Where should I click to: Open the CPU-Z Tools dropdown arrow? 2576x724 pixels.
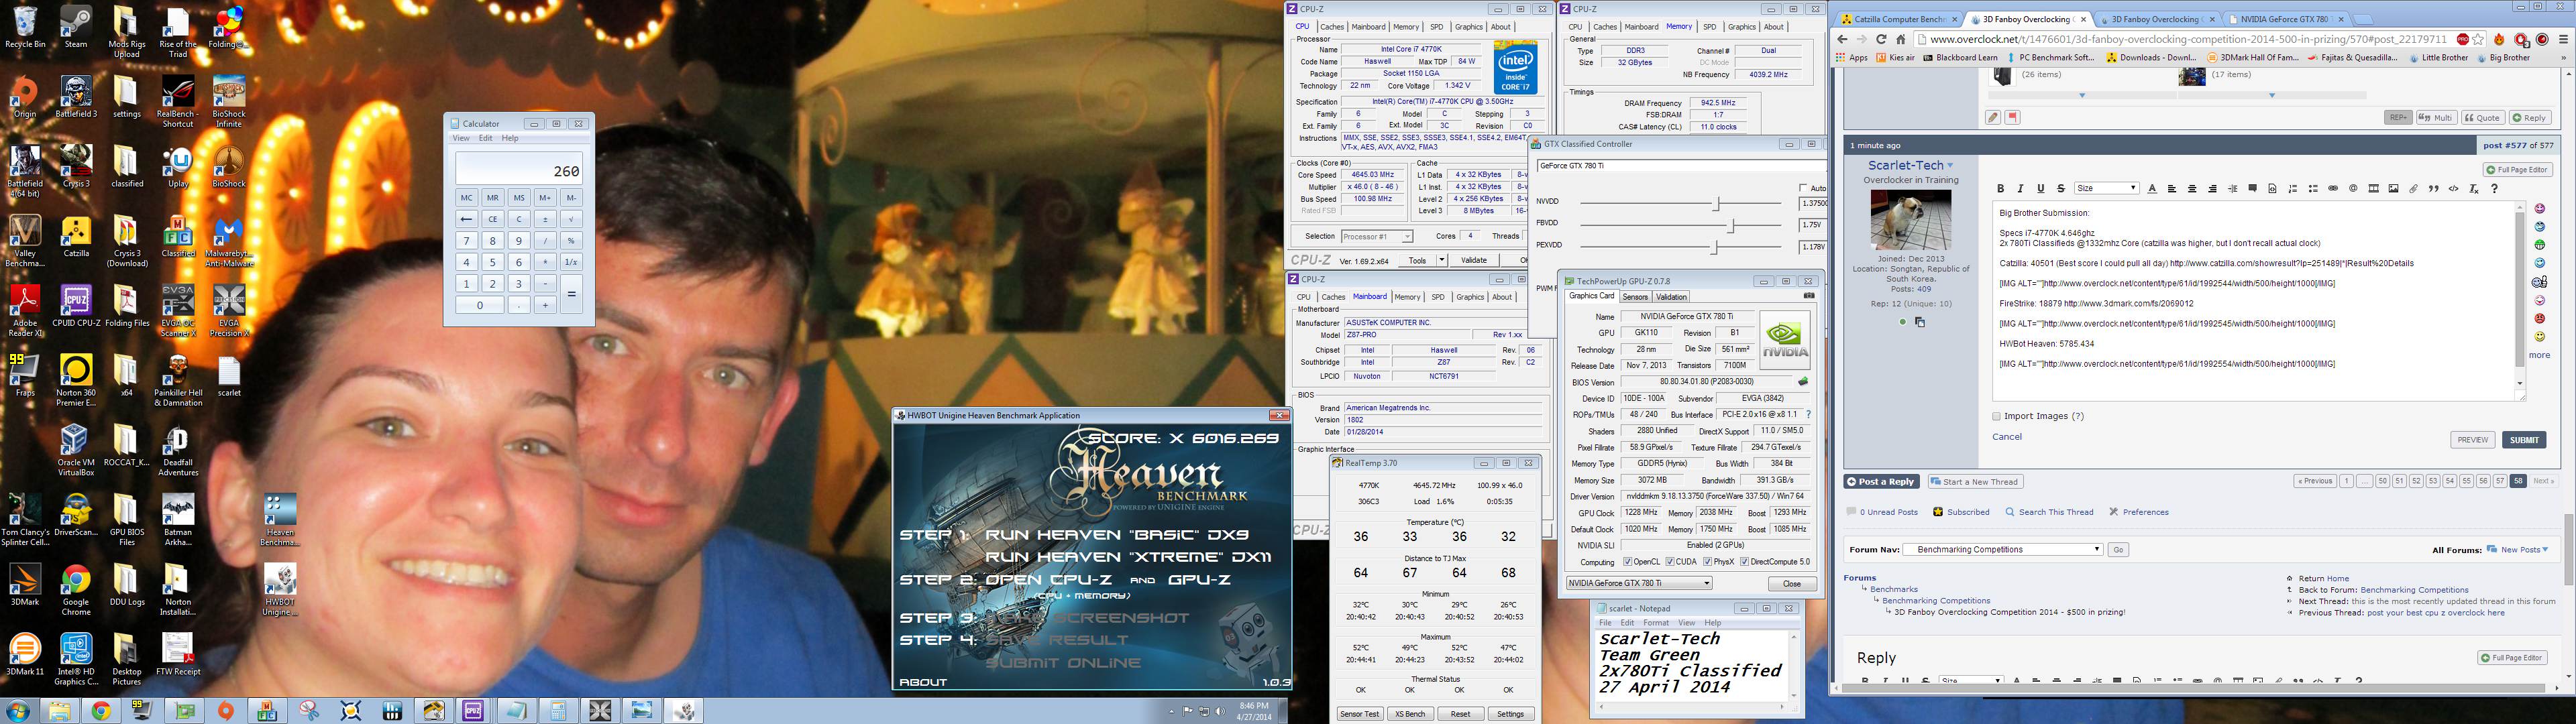tap(1442, 260)
